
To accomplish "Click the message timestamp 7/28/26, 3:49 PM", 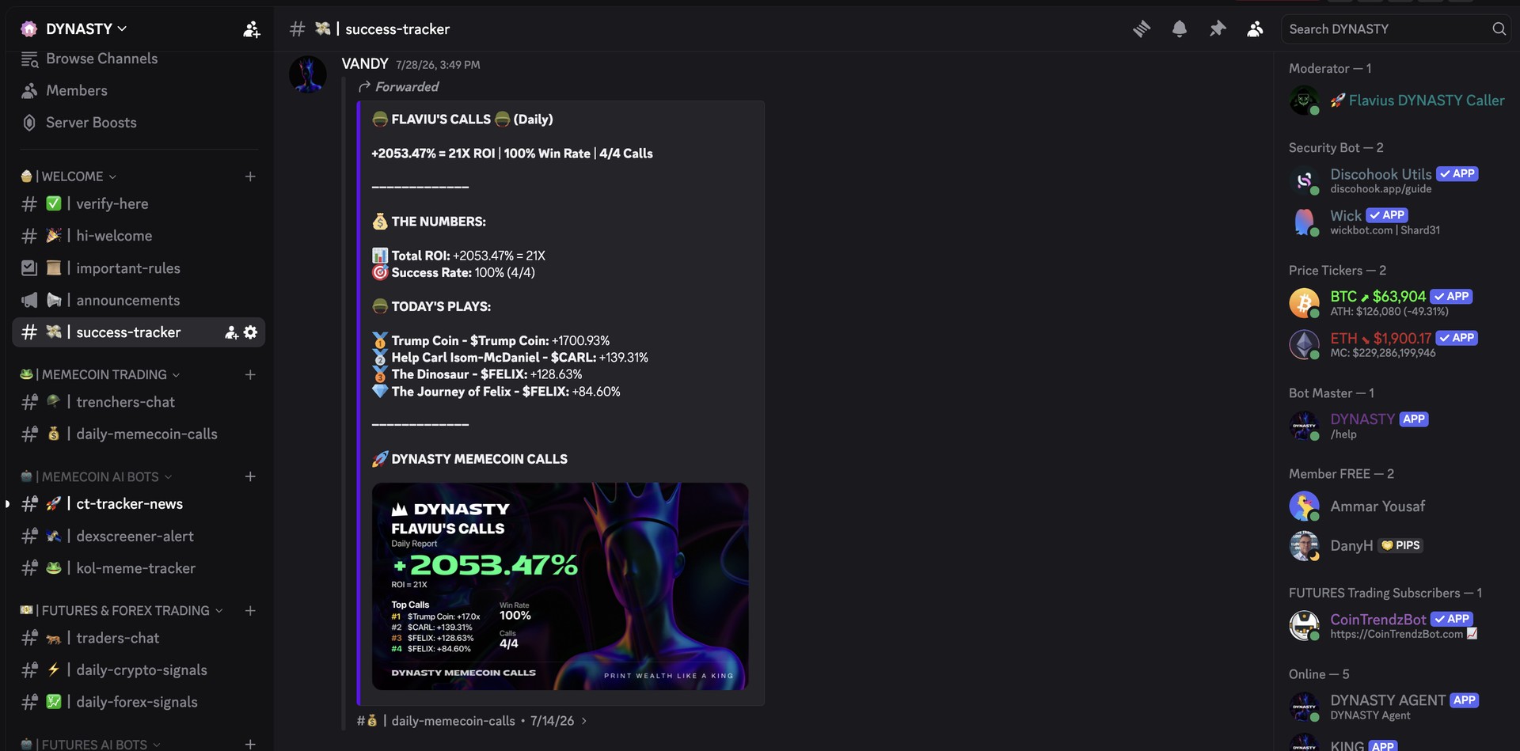I will tap(438, 65).
